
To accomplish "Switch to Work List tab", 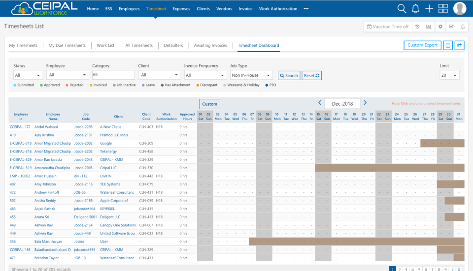I will point(105,45).
